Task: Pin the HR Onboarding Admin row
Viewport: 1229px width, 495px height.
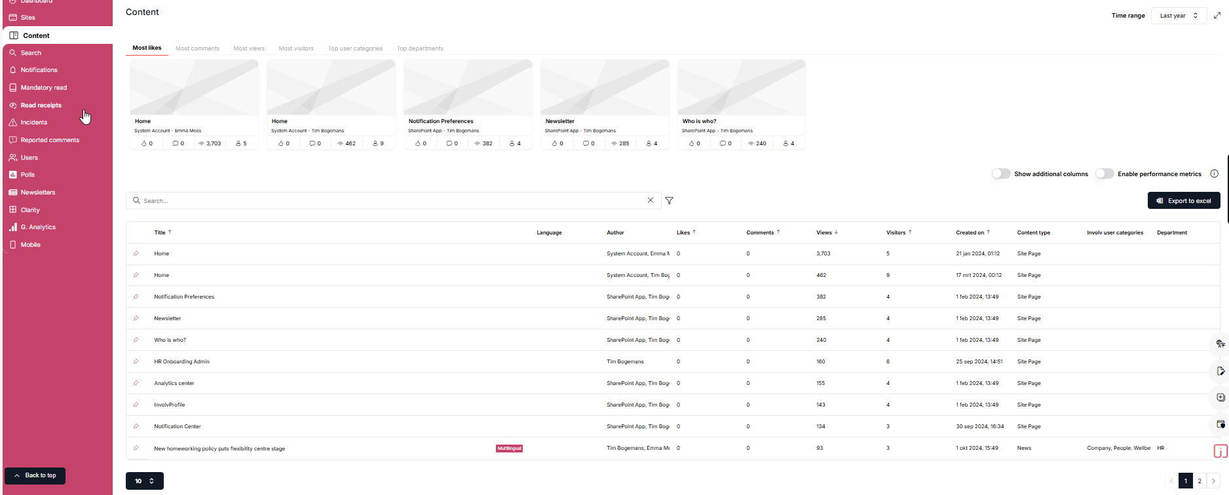Action: coord(136,361)
